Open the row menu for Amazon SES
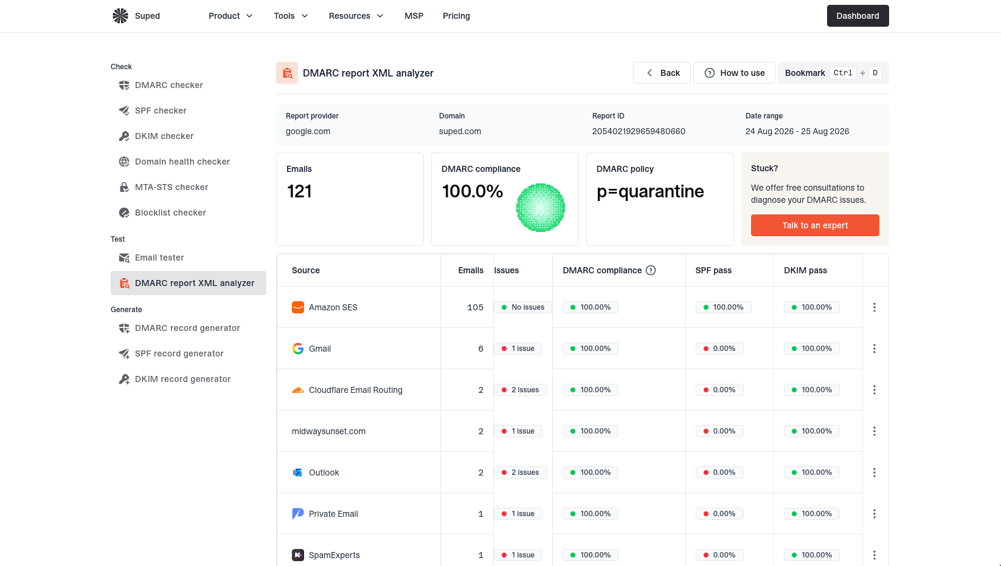Viewport: 1001px width, 566px height. pos(875,307)
